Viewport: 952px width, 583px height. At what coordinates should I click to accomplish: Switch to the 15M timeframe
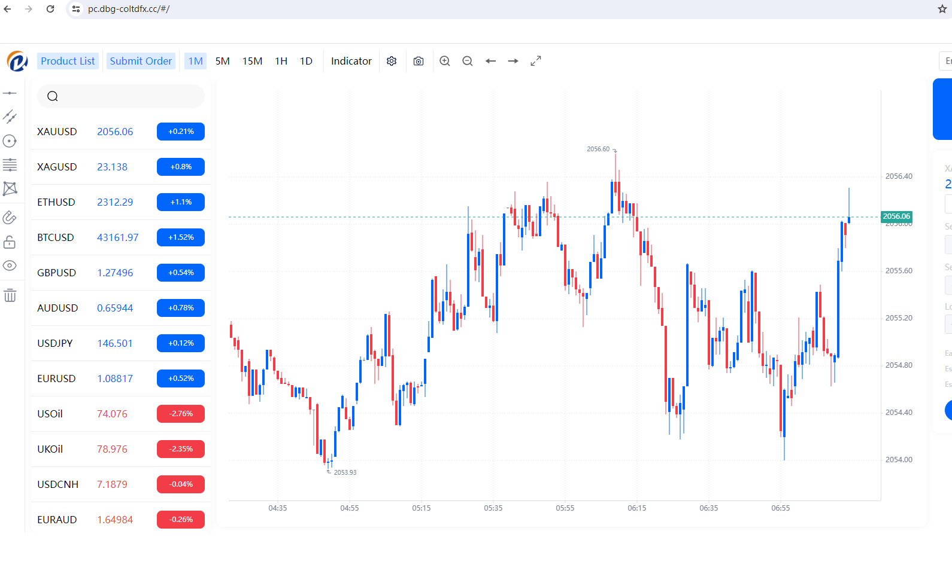tap(252, 61)
